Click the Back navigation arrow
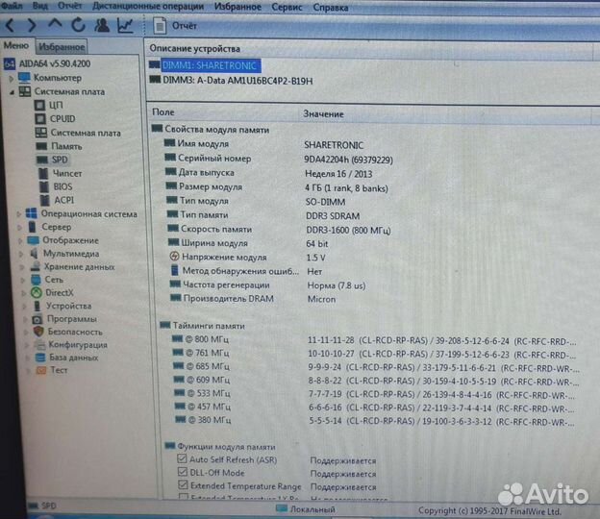600x519 pixels. click(x=11, y=25)
